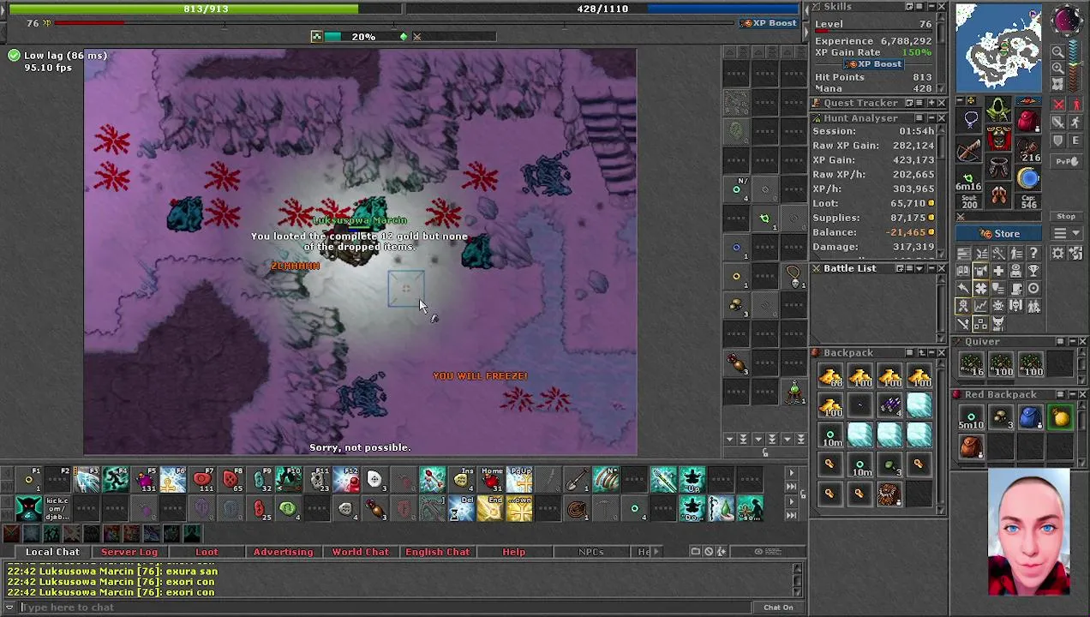Open the red backpack equipment slot
Screen dimensions: 1090x617
coord(1027,119)
